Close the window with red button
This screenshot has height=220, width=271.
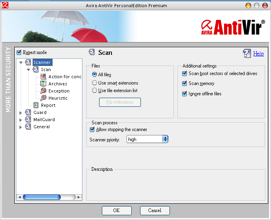(x=265, y=6)
